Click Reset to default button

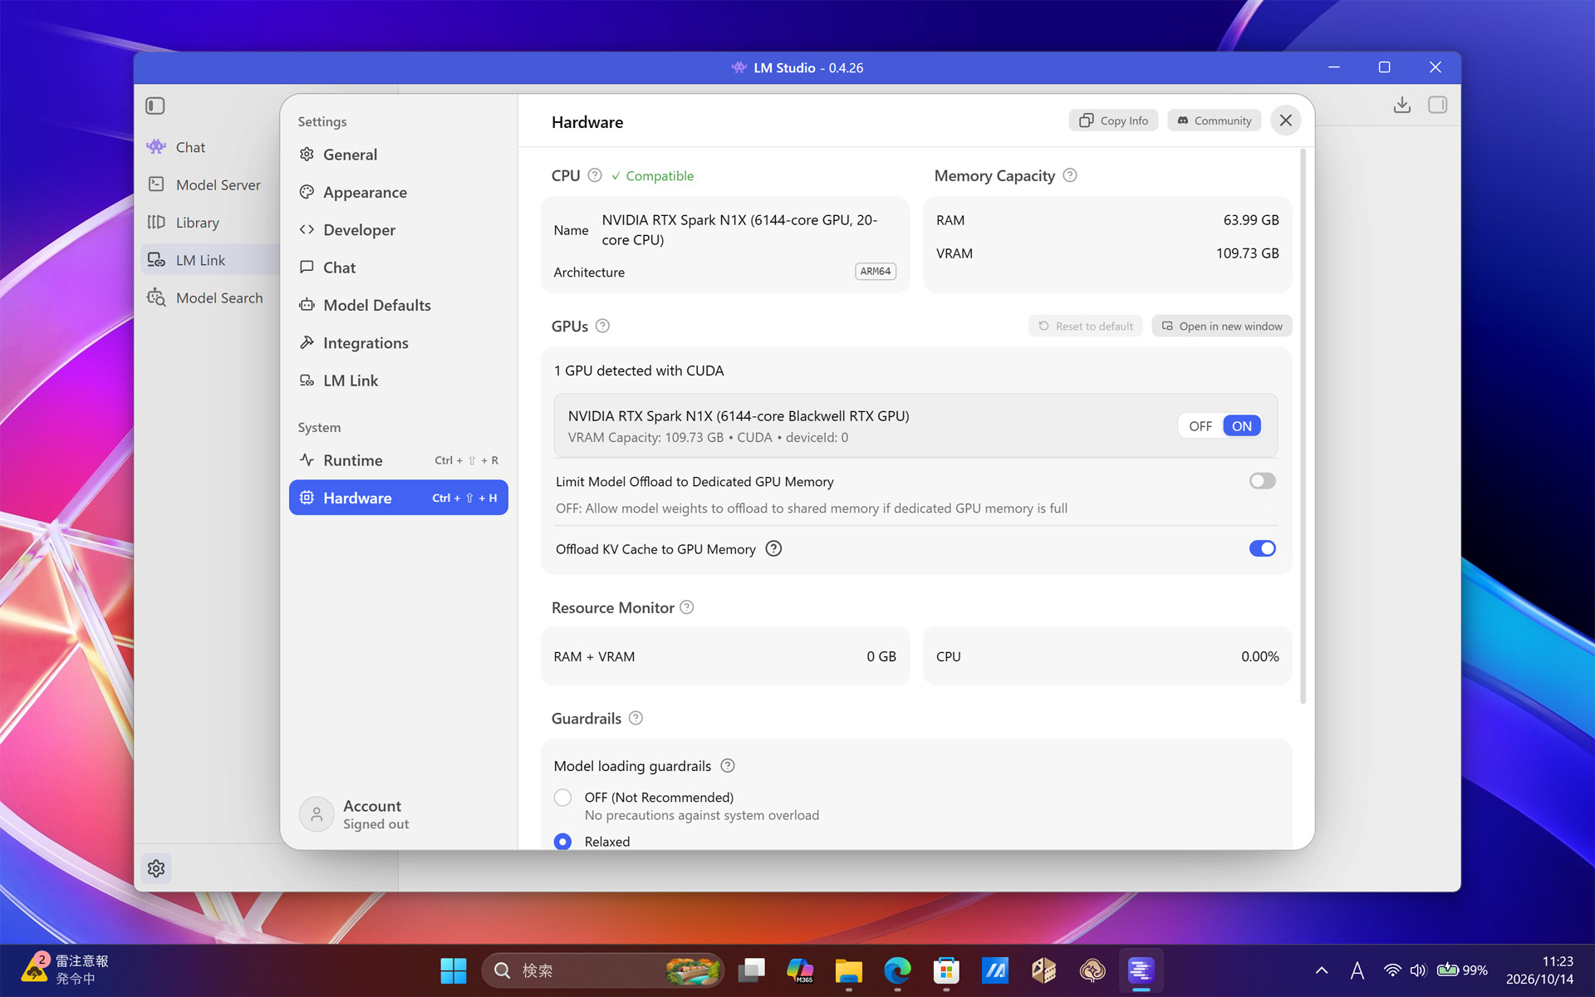(x=1086, y=326)
